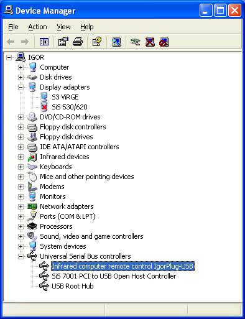
Task: Click the disabled SiS 530/620 icon
Action: tap(44, 107)
